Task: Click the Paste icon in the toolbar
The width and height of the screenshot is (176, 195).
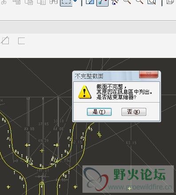Action: (29, 2)
